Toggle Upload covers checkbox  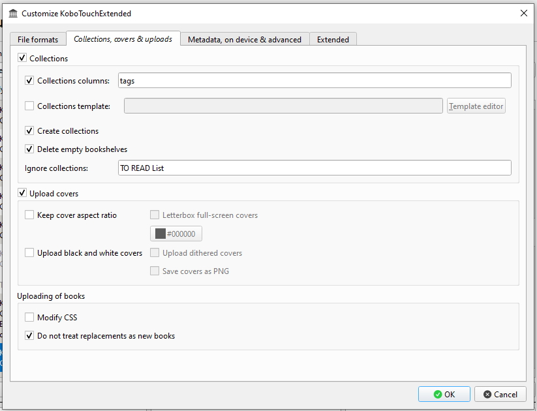(22, 193)
